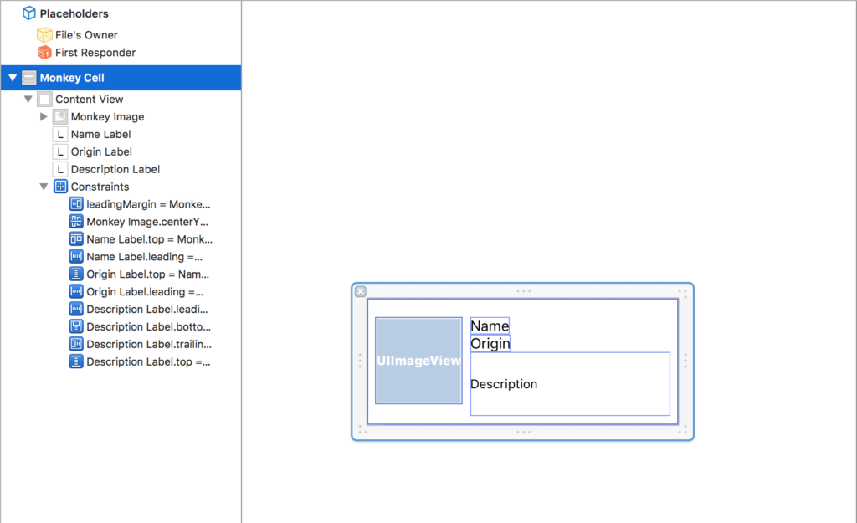Collapse the Constraints disclosure triangle
Image resolution: width=857 pixels, height=523 pixels.
click(44, 187)
